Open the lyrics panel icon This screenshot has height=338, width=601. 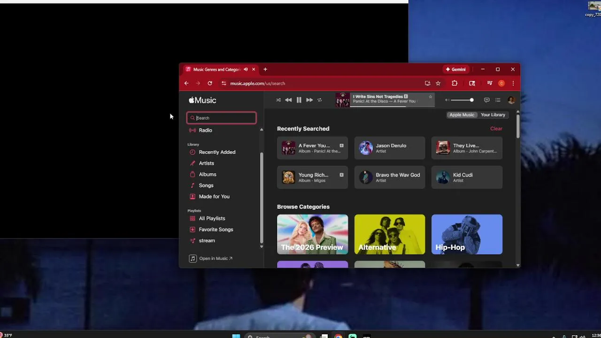(486, 100)
